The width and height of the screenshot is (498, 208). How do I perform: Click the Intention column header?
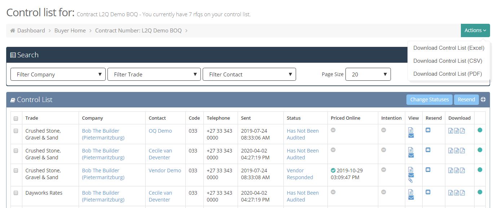(392, 118)
